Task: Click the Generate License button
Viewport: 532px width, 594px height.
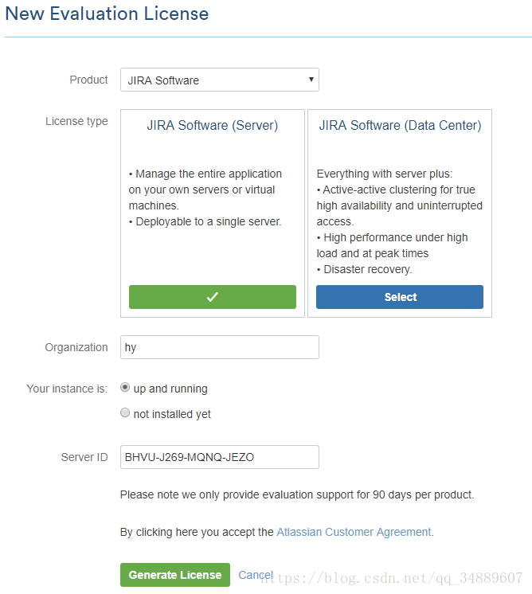Action: [x=175, y=575]
